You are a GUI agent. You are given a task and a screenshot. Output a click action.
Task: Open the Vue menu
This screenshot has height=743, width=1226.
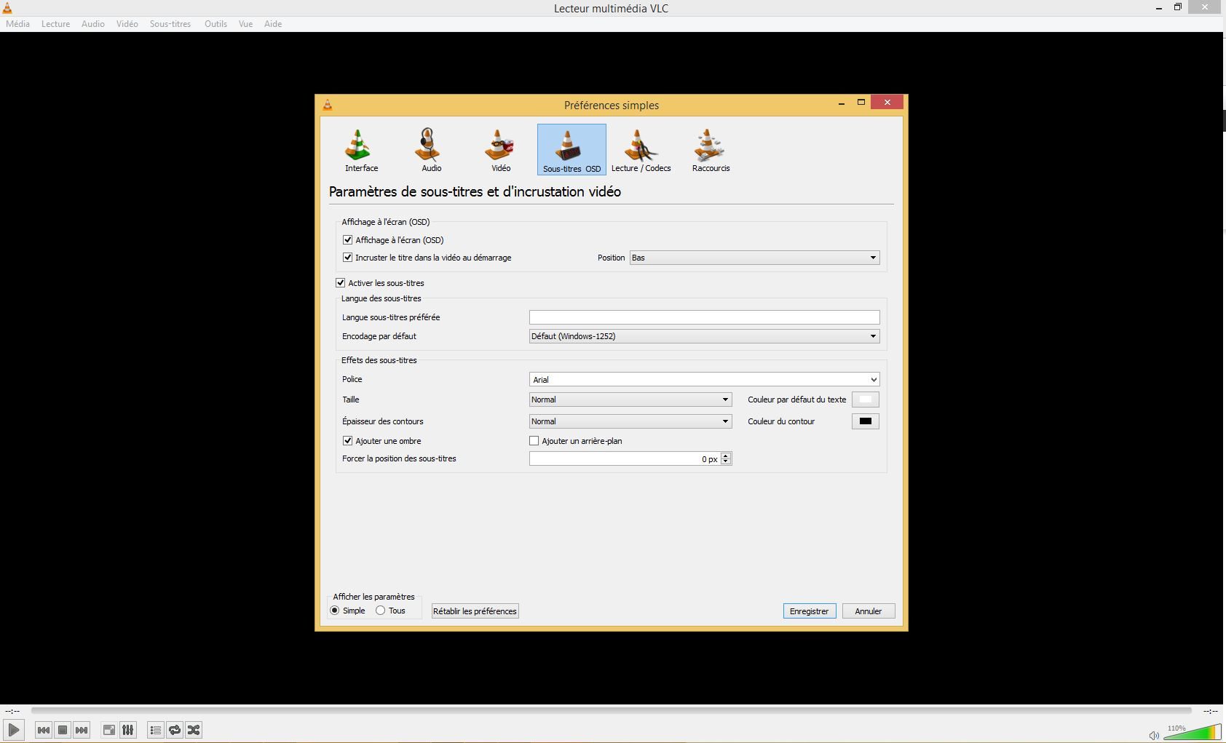point(246,24)
